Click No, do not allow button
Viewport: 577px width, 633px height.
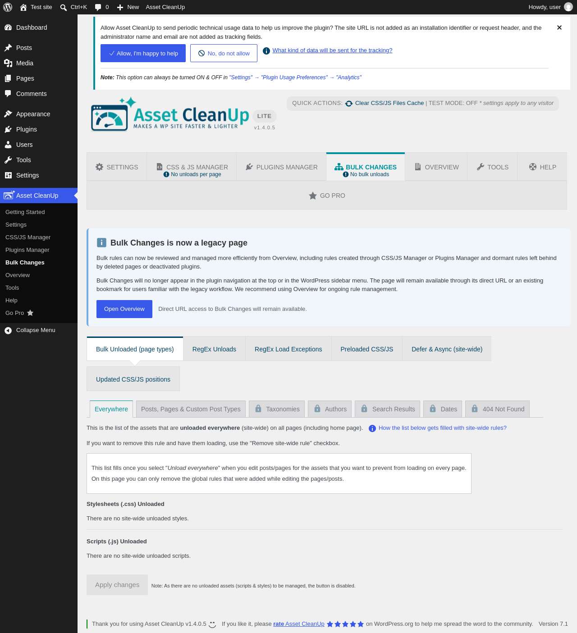224,53
